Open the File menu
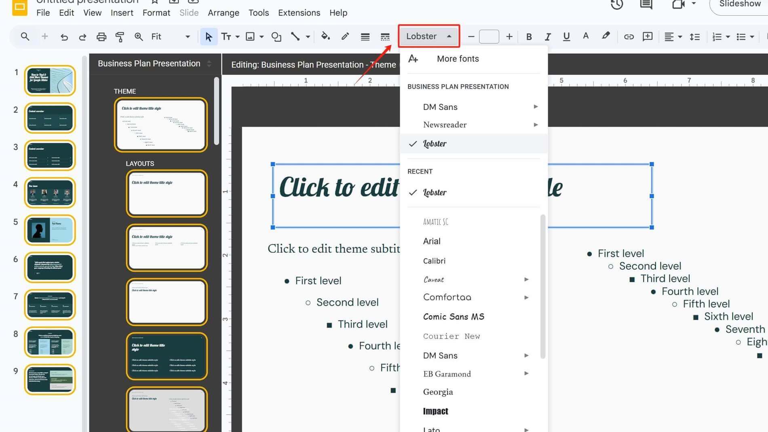 [x=43, y=13]
